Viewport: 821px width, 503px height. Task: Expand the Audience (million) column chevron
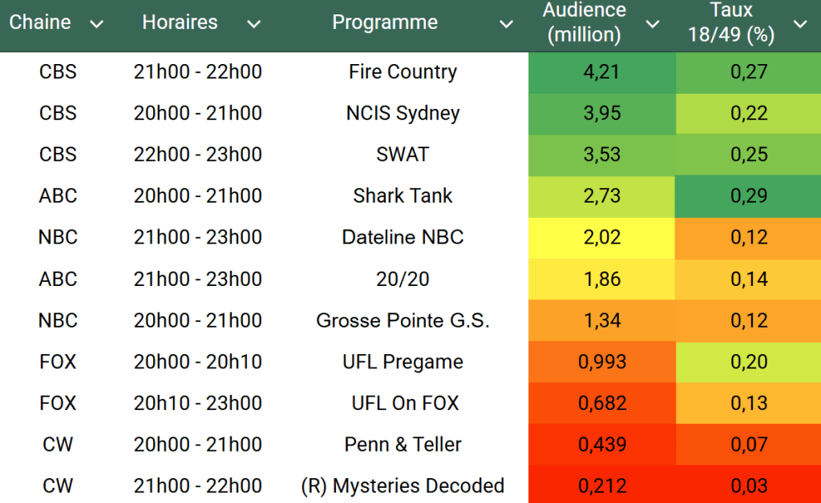click(x=653, y=24)
